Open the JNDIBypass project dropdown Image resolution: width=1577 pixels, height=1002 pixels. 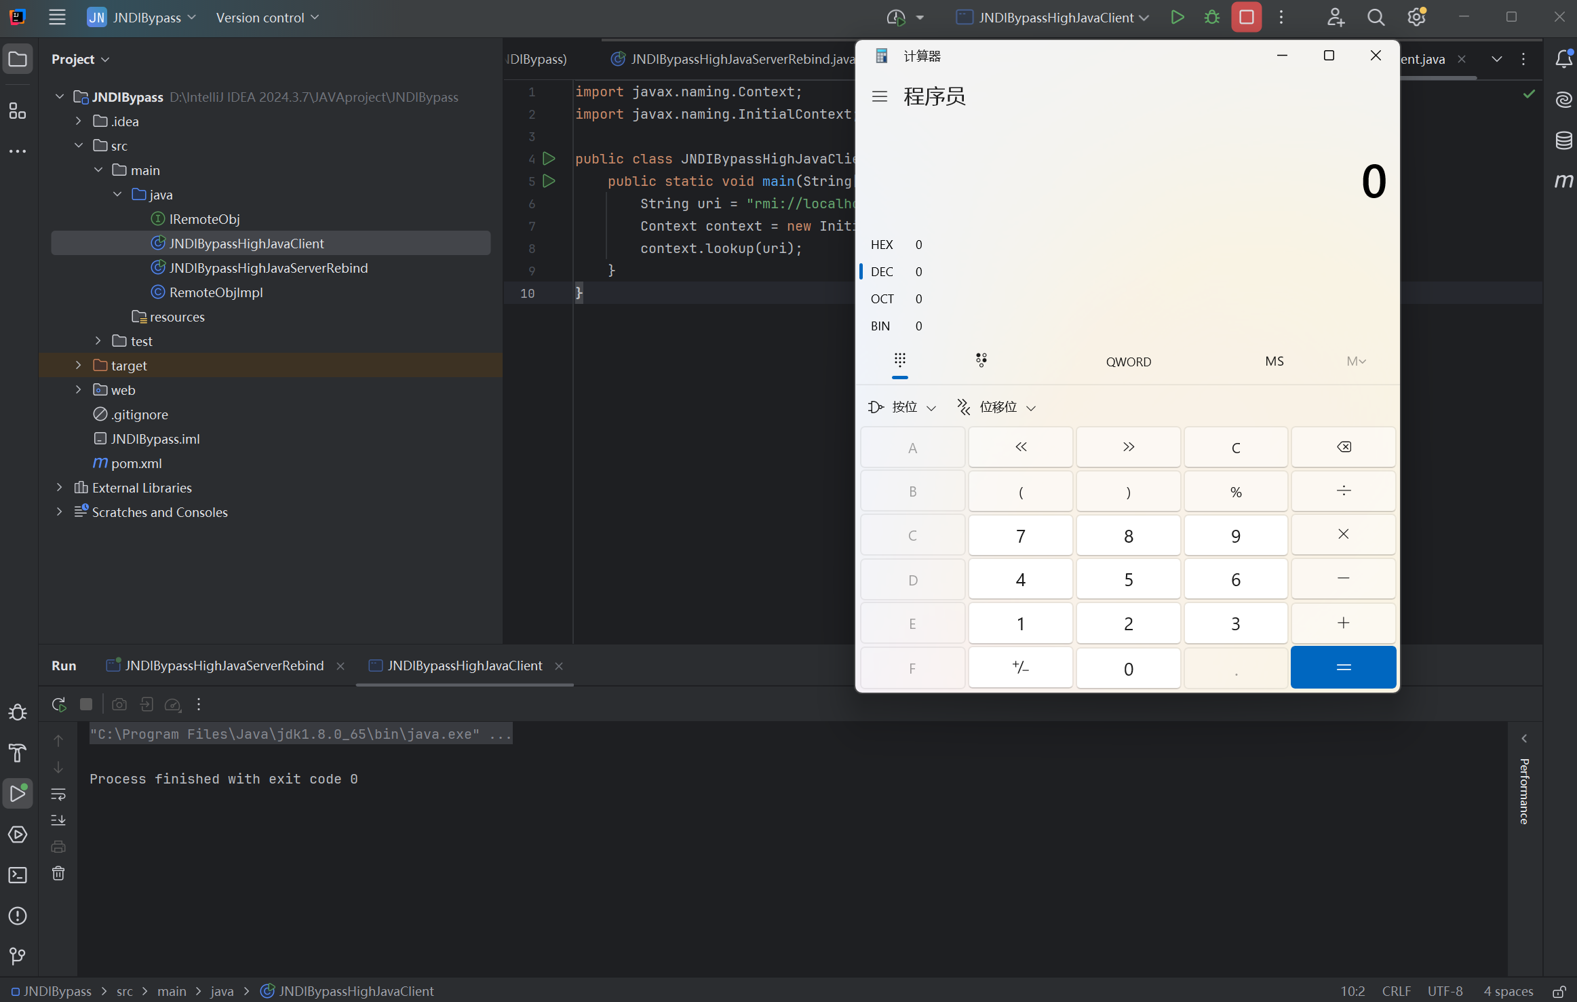pyautogui.click(x=142, y=18)
